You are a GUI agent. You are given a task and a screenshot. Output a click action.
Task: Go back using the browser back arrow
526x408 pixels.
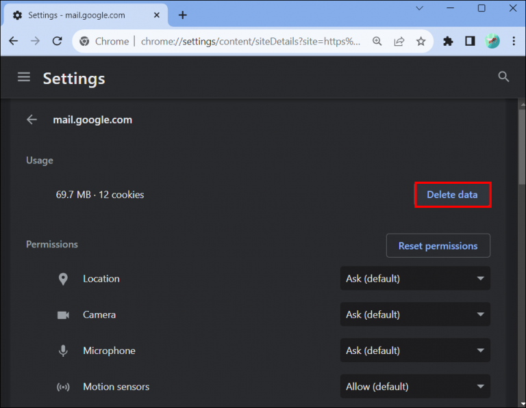point(14,41)
